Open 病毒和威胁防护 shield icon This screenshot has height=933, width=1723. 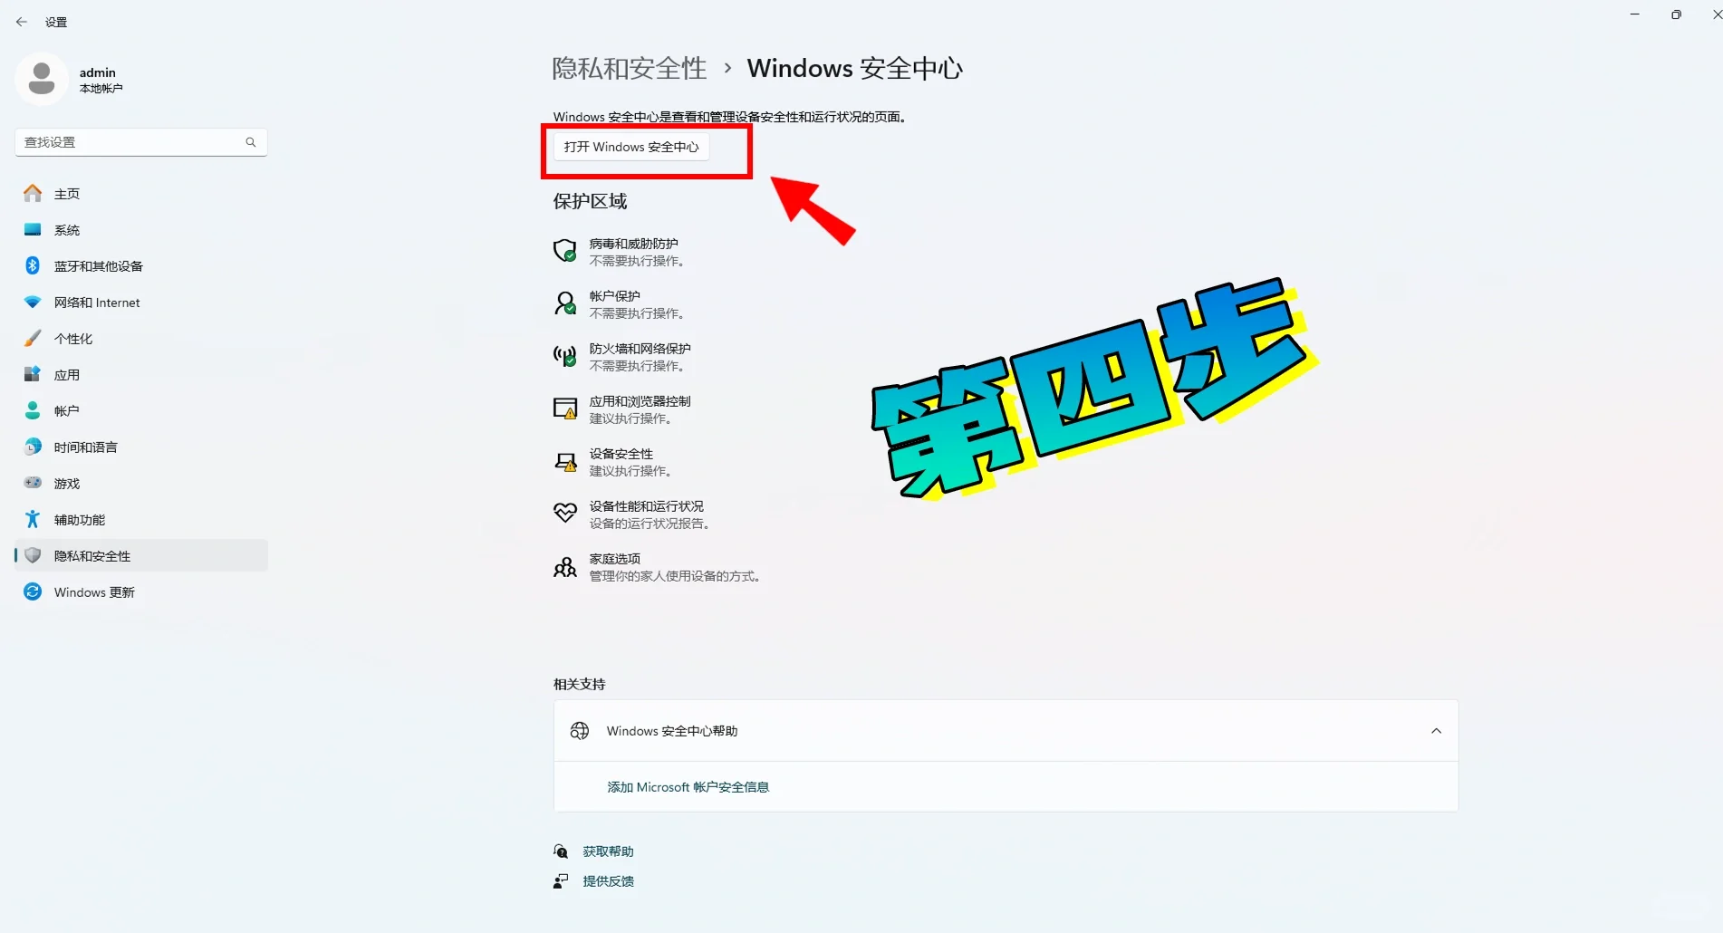(x=563, y=251)
